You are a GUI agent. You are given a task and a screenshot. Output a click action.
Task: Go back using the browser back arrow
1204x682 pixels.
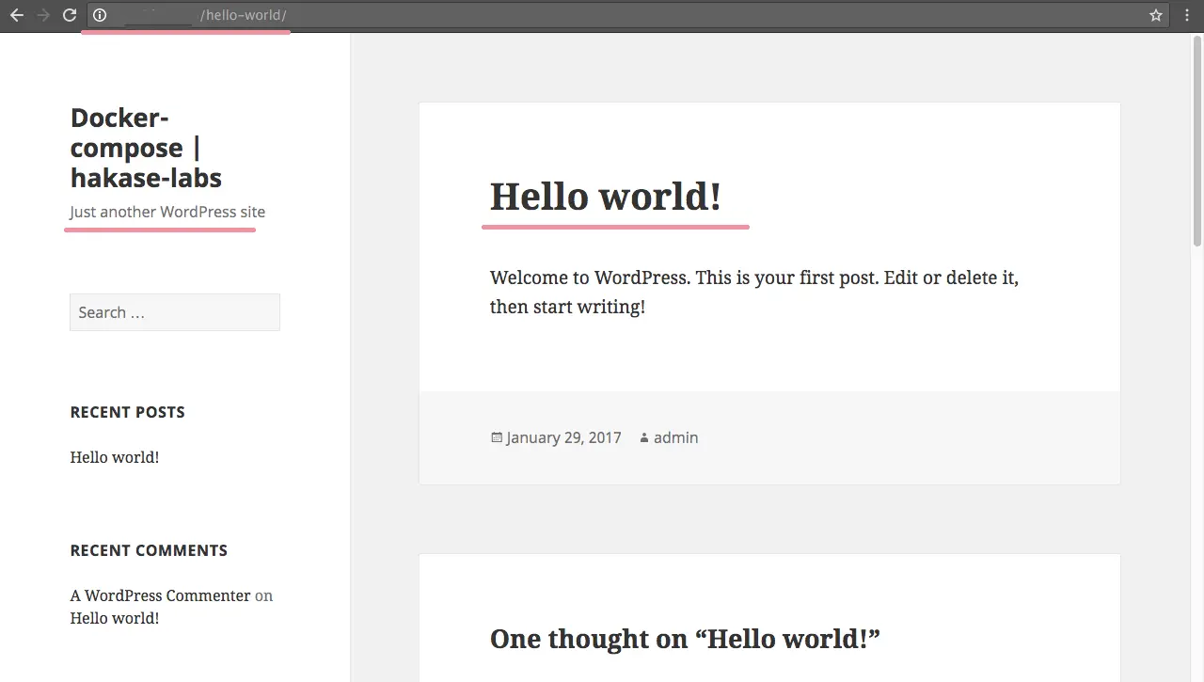17,15
